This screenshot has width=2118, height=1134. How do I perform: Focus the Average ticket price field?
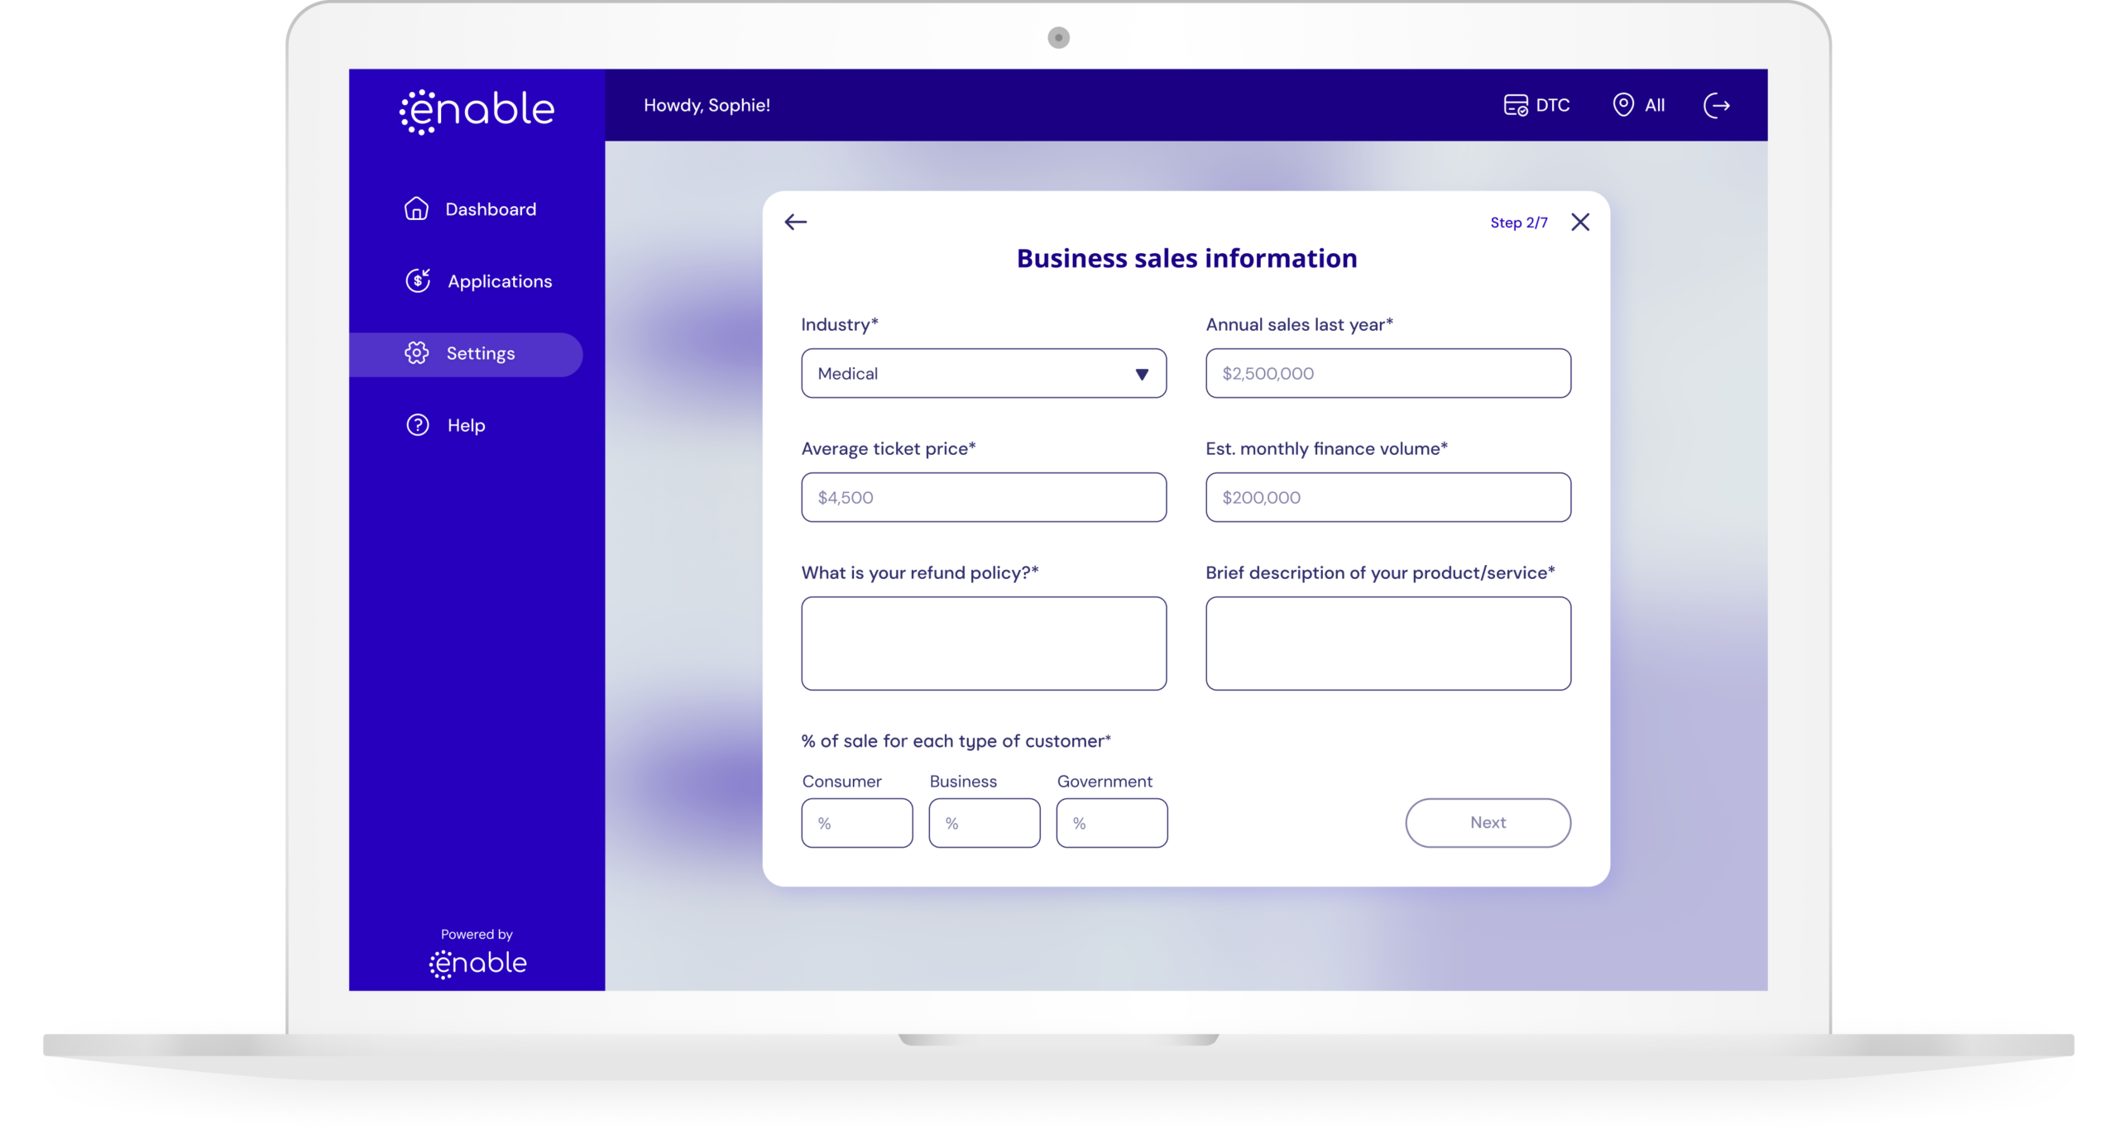pyautogui.click(x=983, y=498)
